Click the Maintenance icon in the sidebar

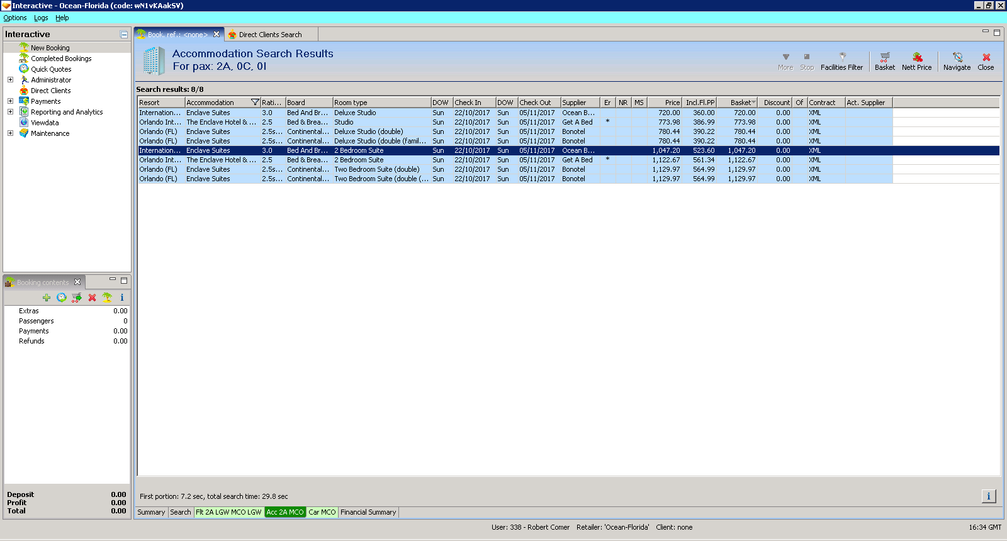pyautogui.click(x=24, y=133)
